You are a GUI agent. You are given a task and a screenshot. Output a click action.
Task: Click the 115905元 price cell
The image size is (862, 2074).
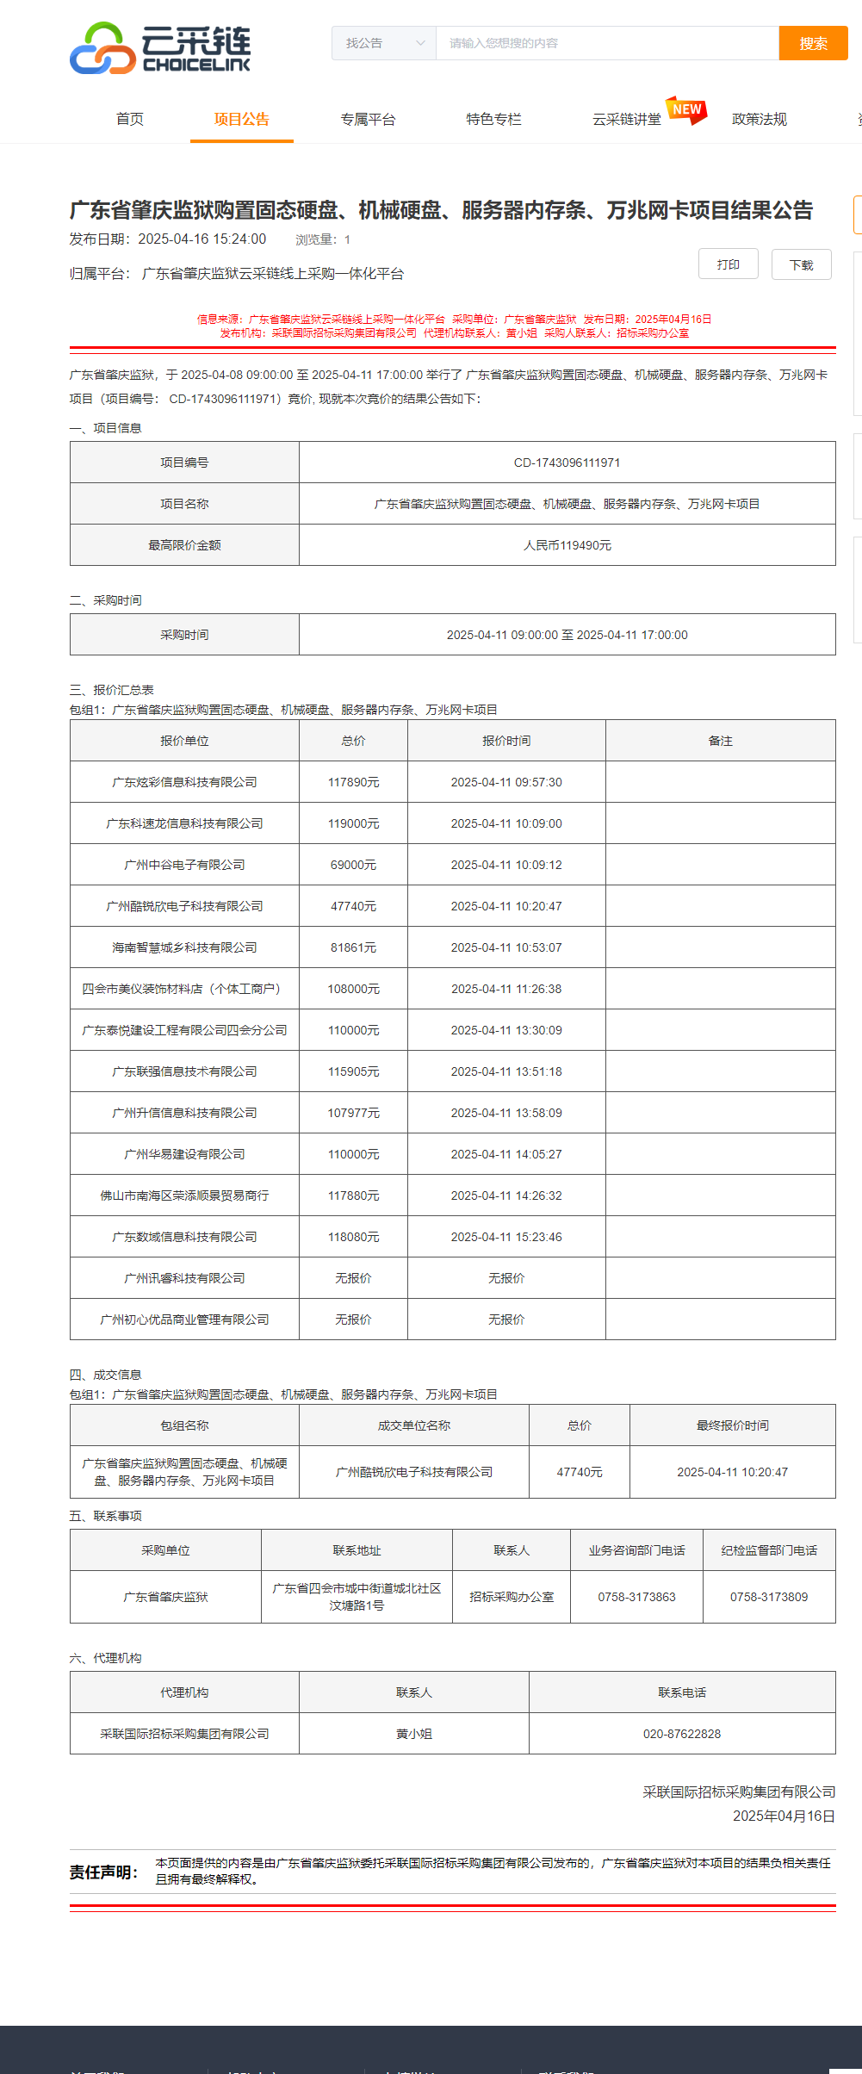click(353, 1071)
